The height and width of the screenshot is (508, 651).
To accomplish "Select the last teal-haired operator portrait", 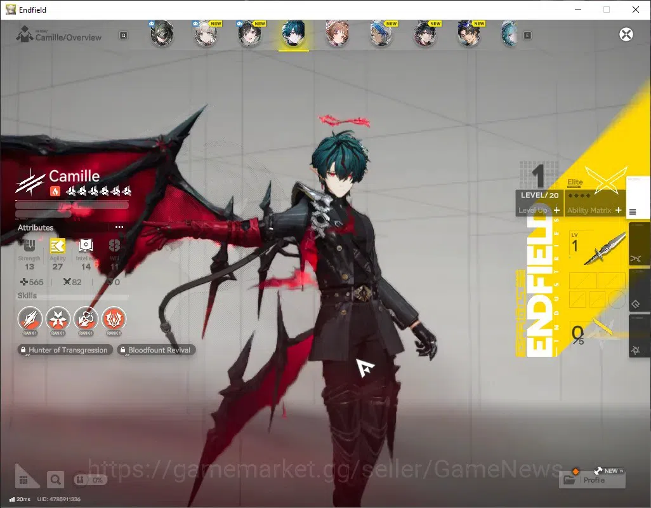I will pos(510,34).
